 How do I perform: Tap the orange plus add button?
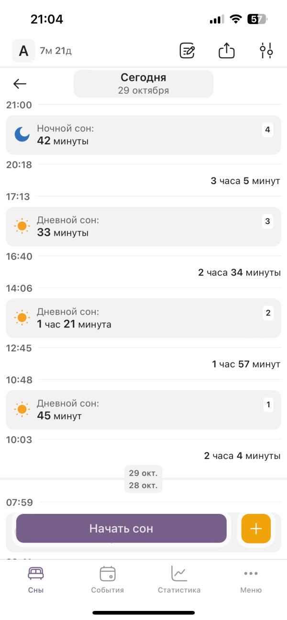pyautogui.click(x=256, y=528)
